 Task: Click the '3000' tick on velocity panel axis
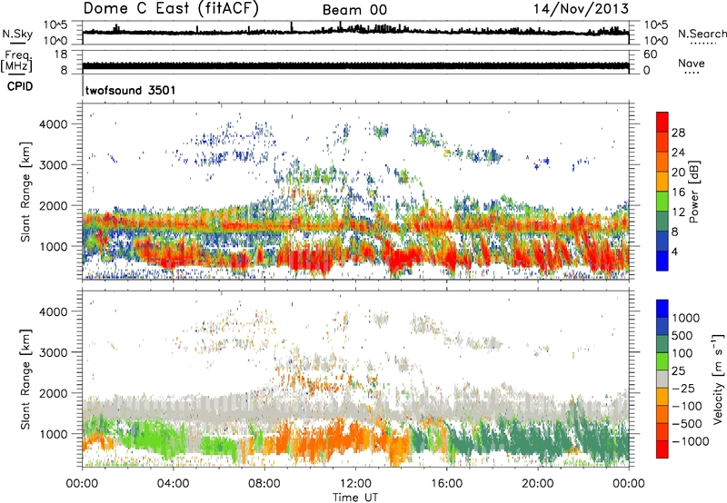tap(55, 352)
